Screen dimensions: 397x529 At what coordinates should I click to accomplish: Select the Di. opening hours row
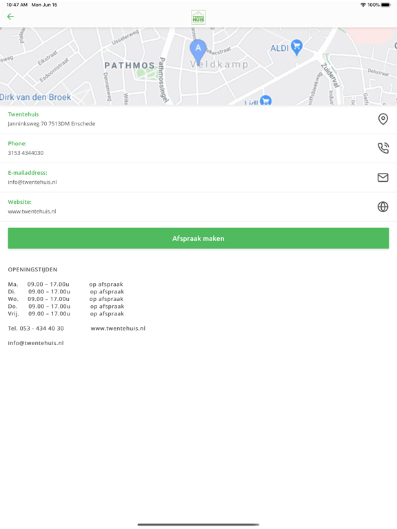pos(66,292)
